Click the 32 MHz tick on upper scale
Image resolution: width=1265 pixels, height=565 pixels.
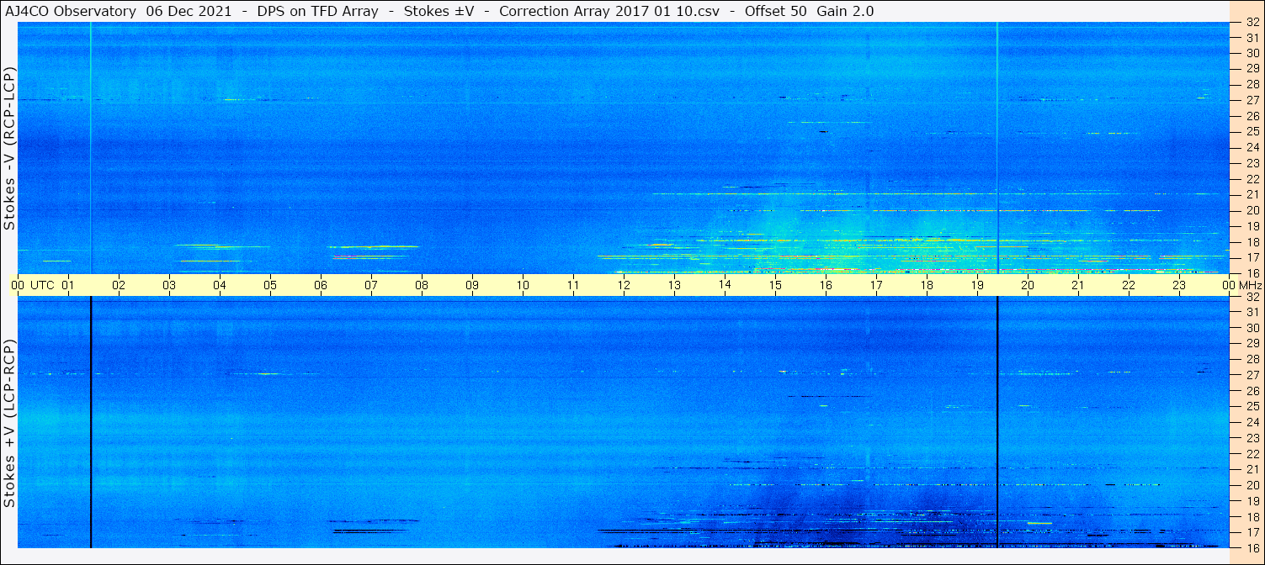click(1252, 23)
